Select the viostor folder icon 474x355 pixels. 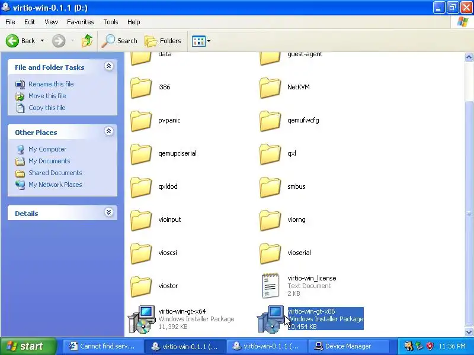[x=141, y=287]
